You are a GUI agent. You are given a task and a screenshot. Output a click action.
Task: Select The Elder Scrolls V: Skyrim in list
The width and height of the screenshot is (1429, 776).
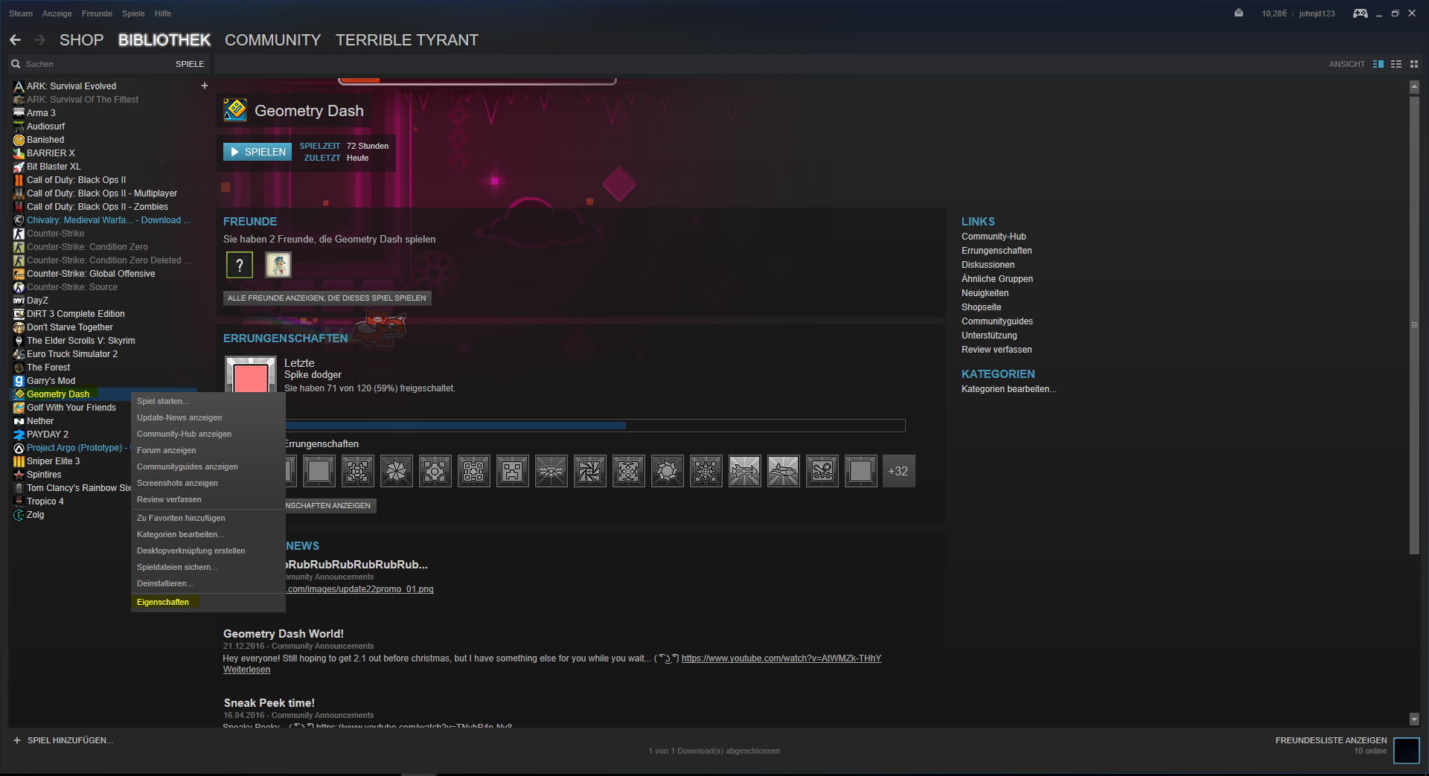point(81,341)
